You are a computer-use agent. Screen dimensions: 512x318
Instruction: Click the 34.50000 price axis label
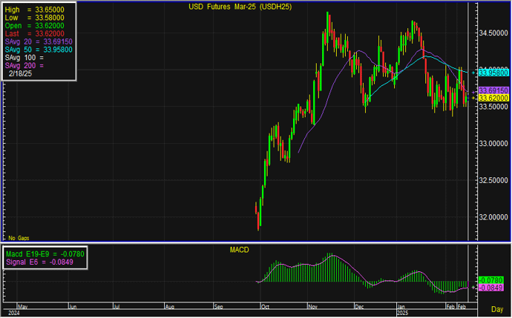[493, 33]
